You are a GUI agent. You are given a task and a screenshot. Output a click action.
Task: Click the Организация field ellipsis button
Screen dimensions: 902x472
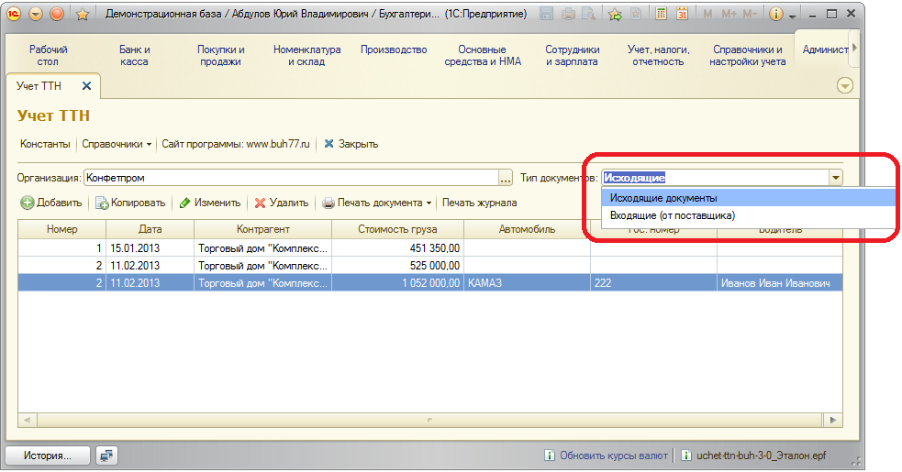point(506,178)
